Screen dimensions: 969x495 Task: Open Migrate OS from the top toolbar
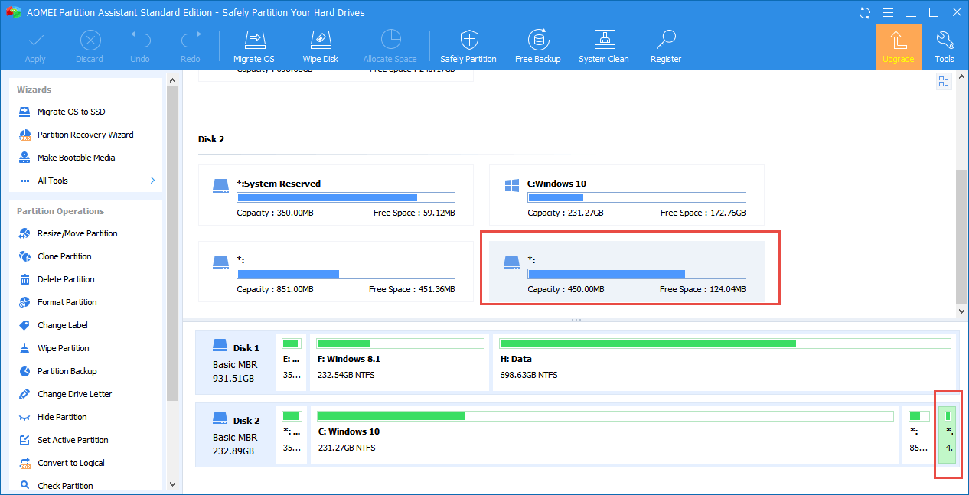(x=253, y=47)
